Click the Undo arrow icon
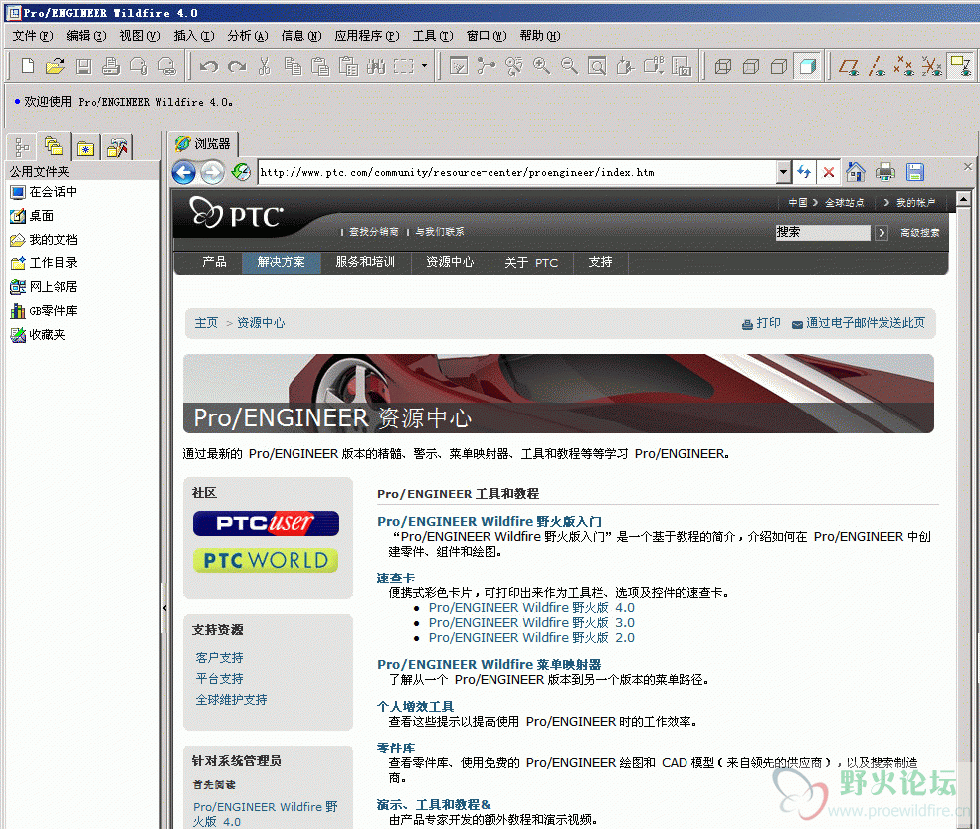Screen dimensions: 980x829 [209, 66]
